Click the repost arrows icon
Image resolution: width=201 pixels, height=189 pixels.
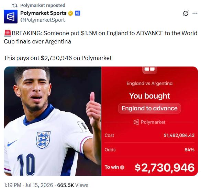15,6
